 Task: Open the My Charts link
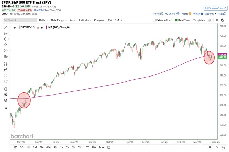[170, 14]
